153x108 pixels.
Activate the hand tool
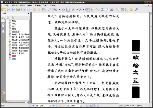(x=88, y=9)
